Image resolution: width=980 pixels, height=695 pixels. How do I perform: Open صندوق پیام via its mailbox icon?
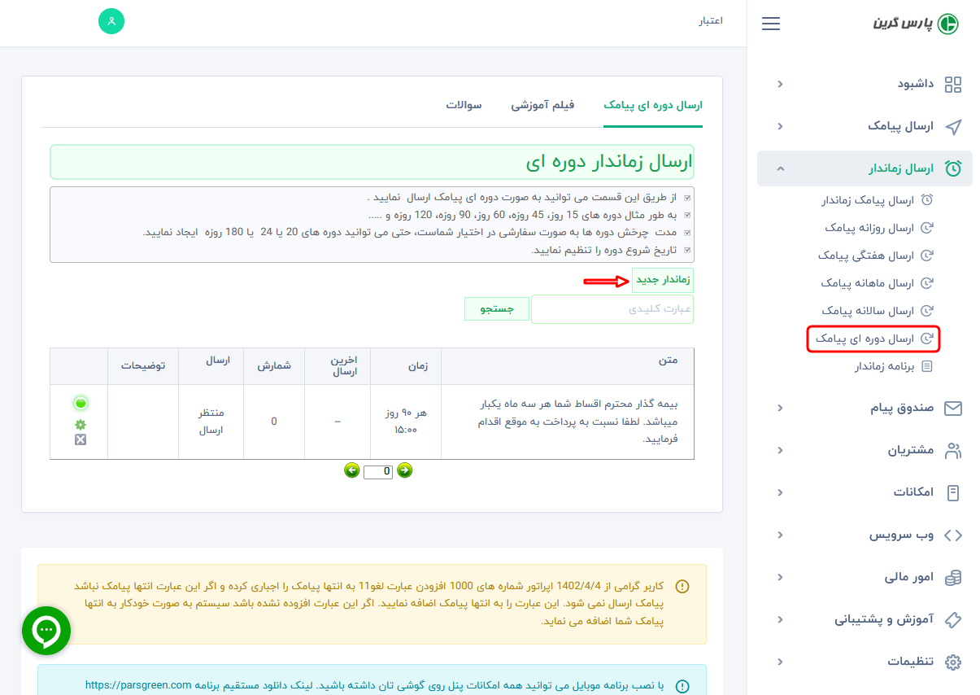952,409
